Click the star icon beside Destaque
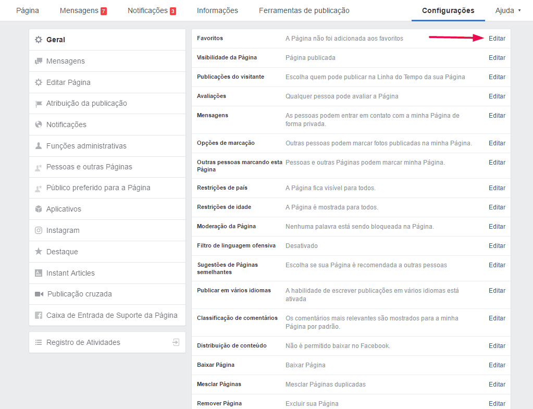 coord(39,252)
